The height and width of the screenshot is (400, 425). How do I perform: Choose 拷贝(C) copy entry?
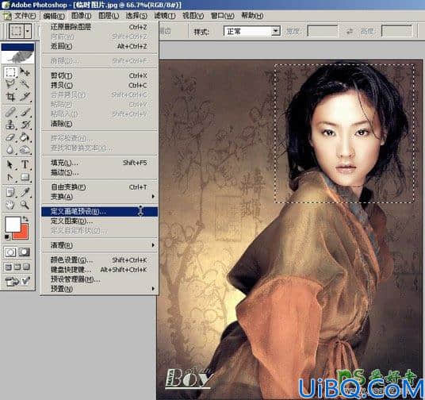[x=99, y=85]
